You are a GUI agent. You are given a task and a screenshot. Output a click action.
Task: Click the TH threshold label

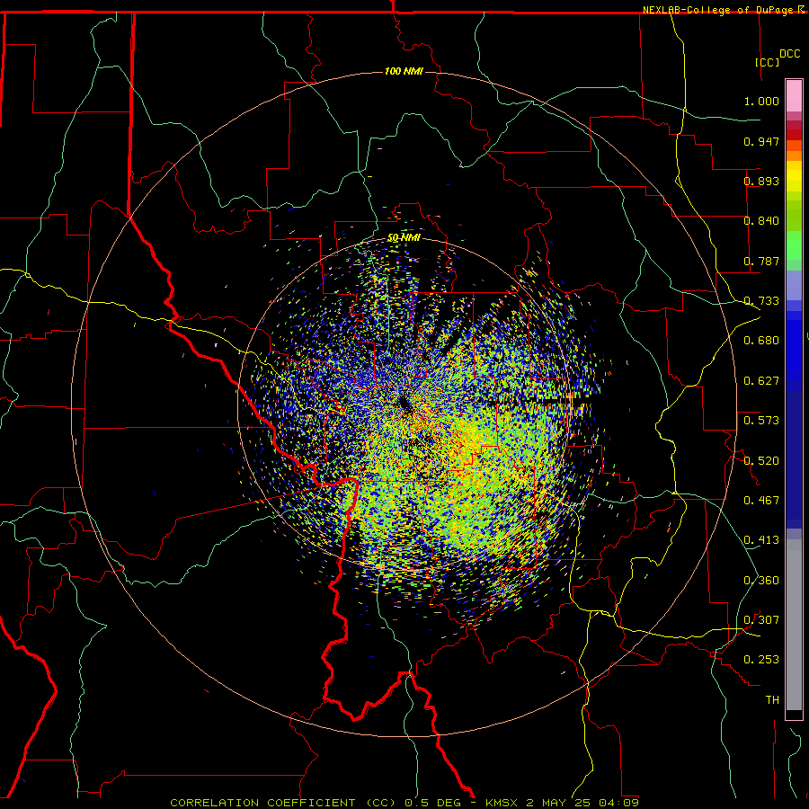(772, 700)
